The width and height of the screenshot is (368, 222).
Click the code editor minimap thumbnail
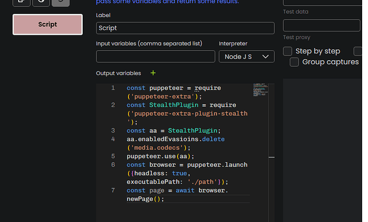260,90
